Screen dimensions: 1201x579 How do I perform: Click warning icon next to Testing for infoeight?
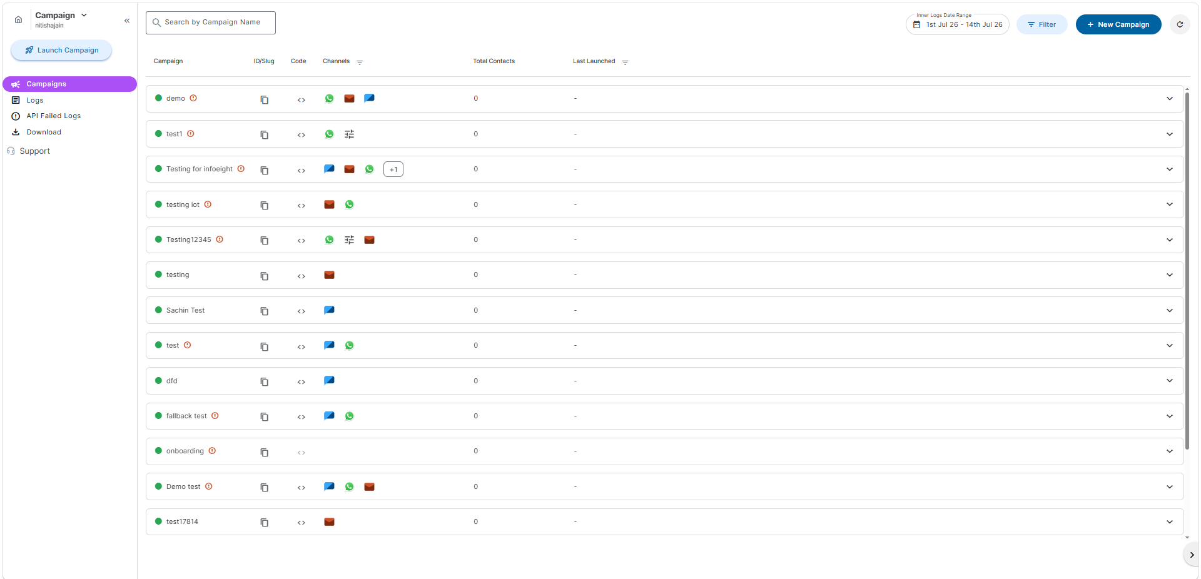point(241,169)
